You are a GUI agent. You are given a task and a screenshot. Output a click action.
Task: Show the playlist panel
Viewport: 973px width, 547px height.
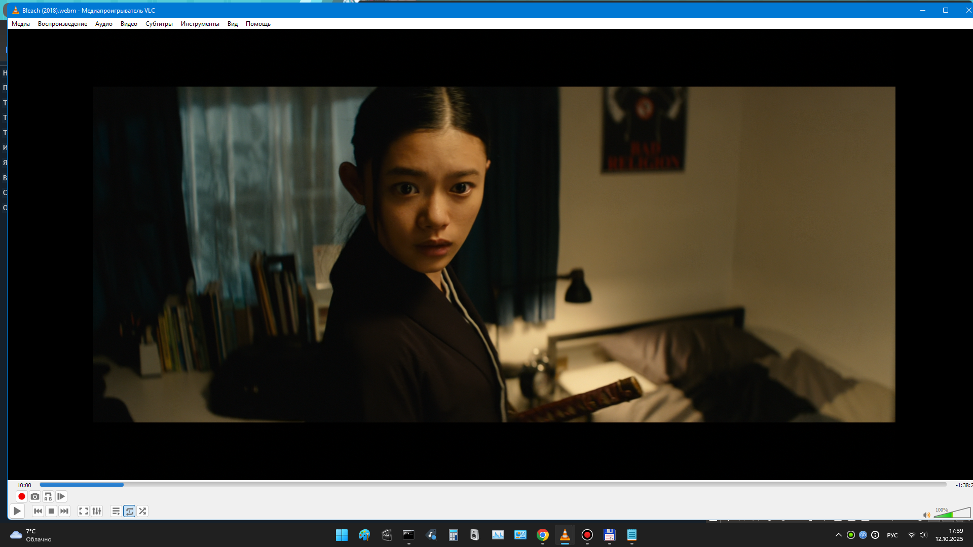[116, 511]
